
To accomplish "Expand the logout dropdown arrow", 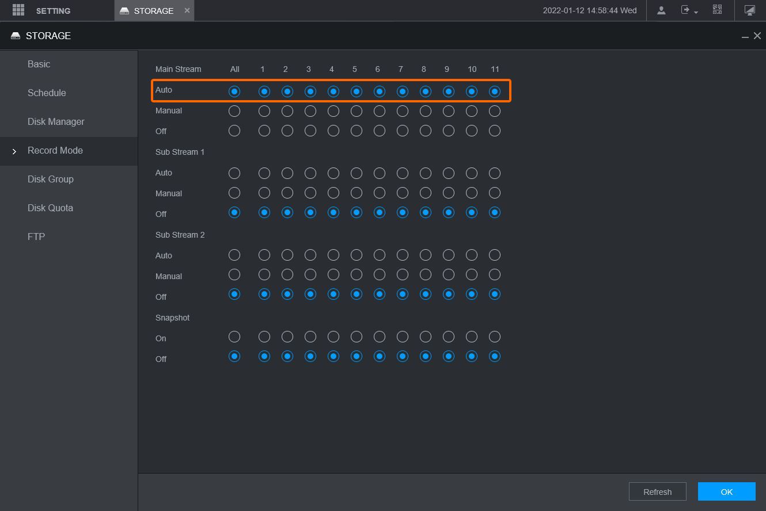I will (x=696, y=12).
